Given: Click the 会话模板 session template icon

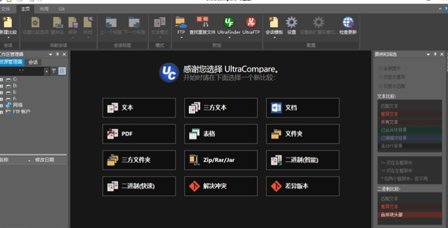Looking at the screenshot, I should pos(273,22).
